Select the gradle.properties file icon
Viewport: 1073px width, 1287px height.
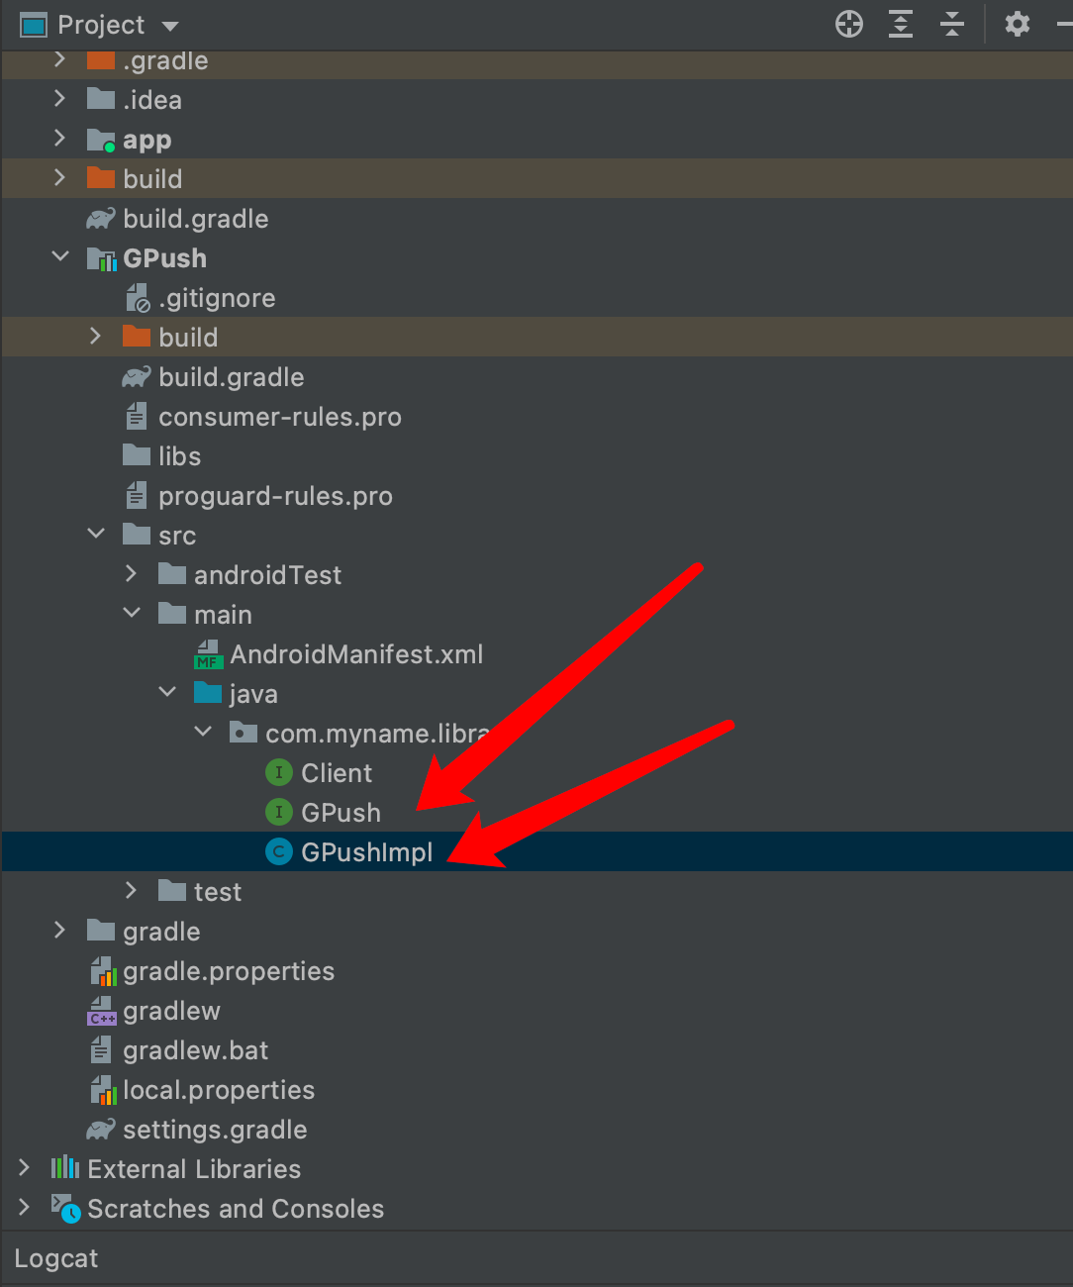(103, 971)
